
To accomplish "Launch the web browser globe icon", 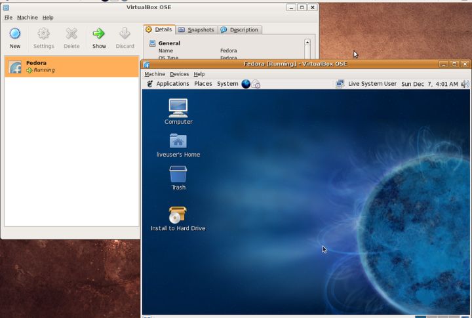I will 246,84.
